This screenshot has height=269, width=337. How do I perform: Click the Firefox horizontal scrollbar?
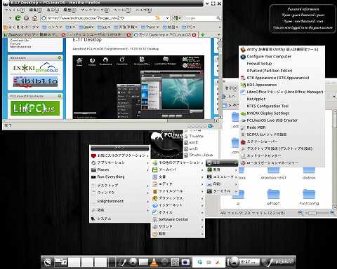point(110,121)
